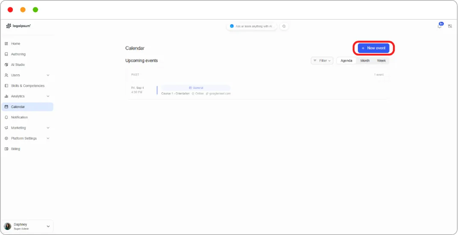Open the Filter dropdown
The height and width of the screenshot is (235, 458).
(322, 61)
